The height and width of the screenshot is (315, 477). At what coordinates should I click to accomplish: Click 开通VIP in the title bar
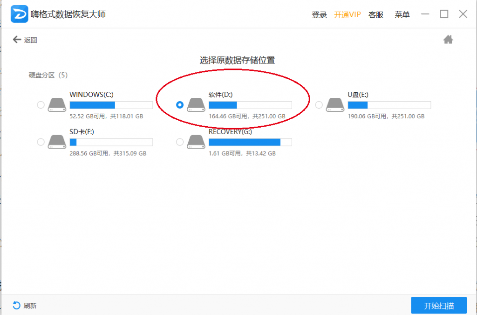pos(347,14)
